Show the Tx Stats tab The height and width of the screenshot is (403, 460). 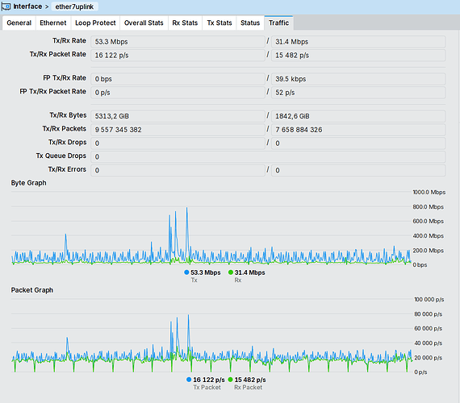pos(220,23)
